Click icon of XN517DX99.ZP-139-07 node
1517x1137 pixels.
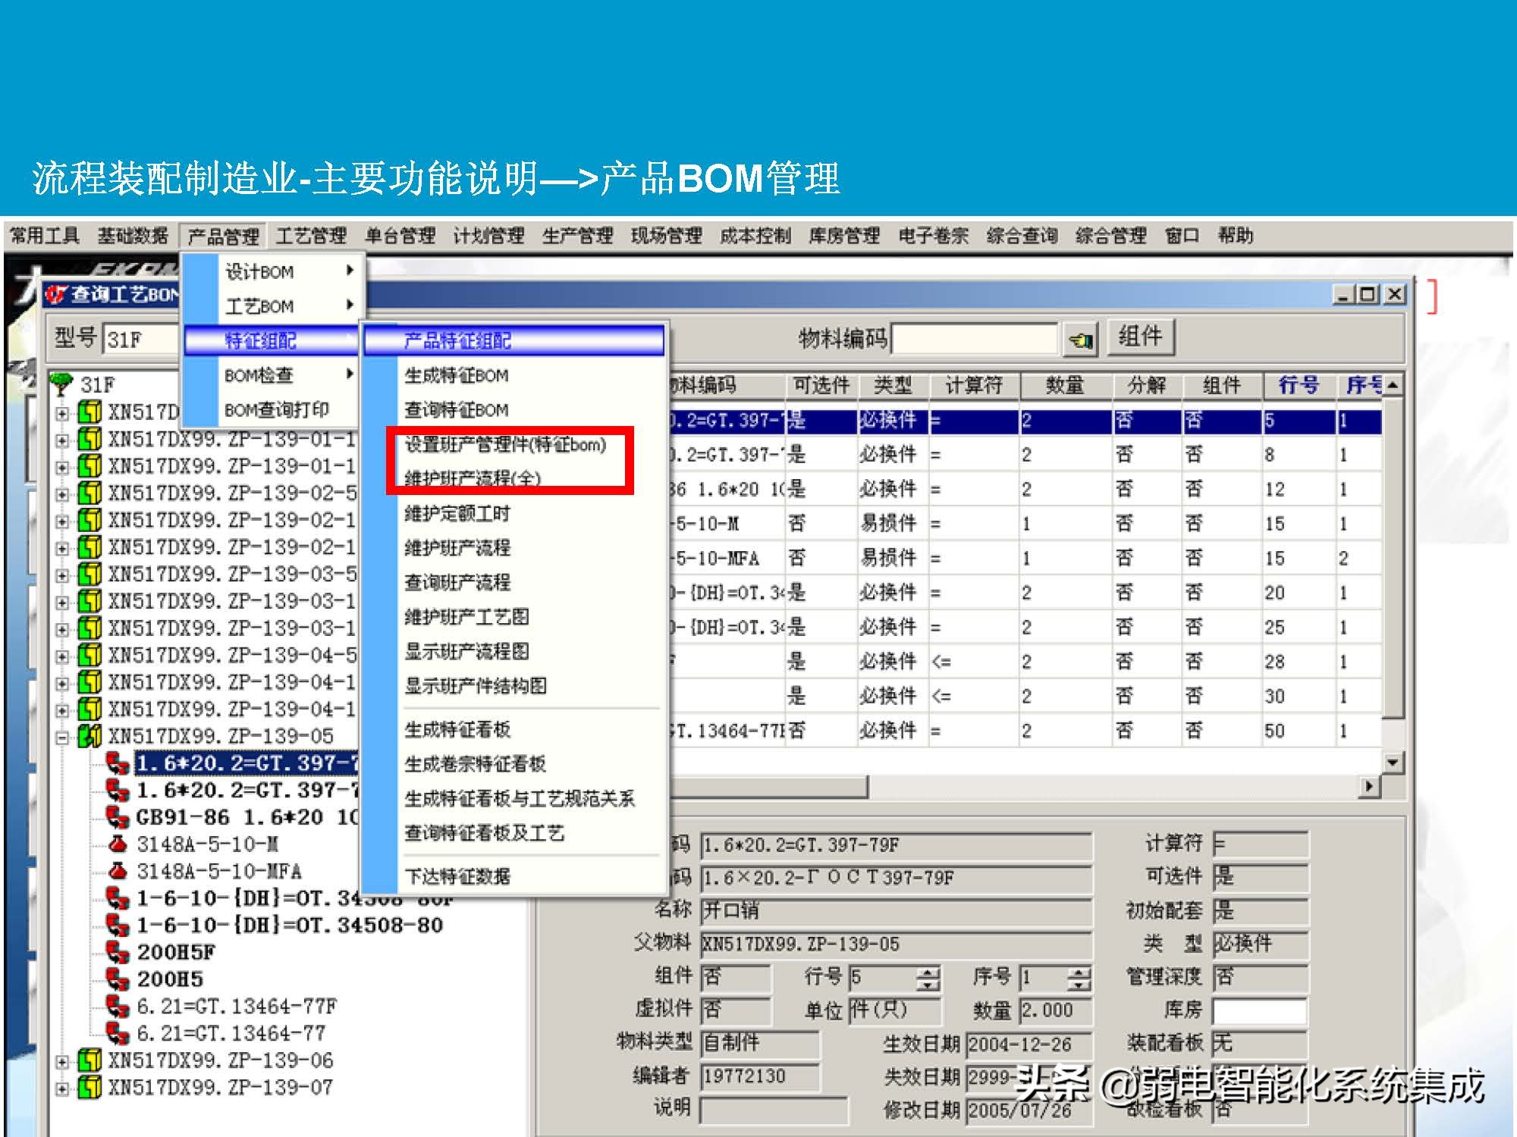click(x=90, y=1087)
